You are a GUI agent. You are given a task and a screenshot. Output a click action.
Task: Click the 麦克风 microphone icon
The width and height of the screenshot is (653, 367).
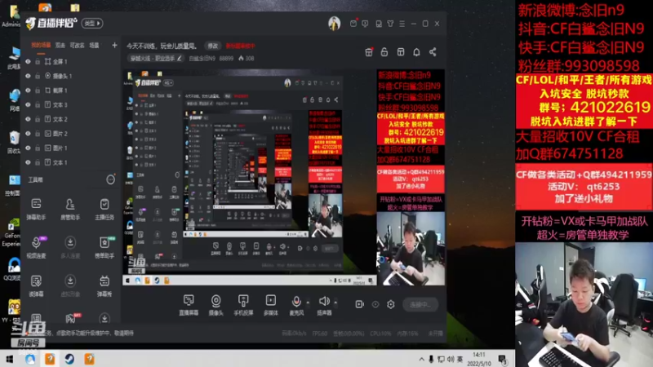tap(296, 301)
